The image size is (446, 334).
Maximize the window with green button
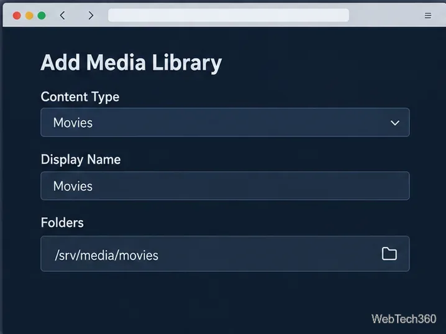[x=42, y=16]
